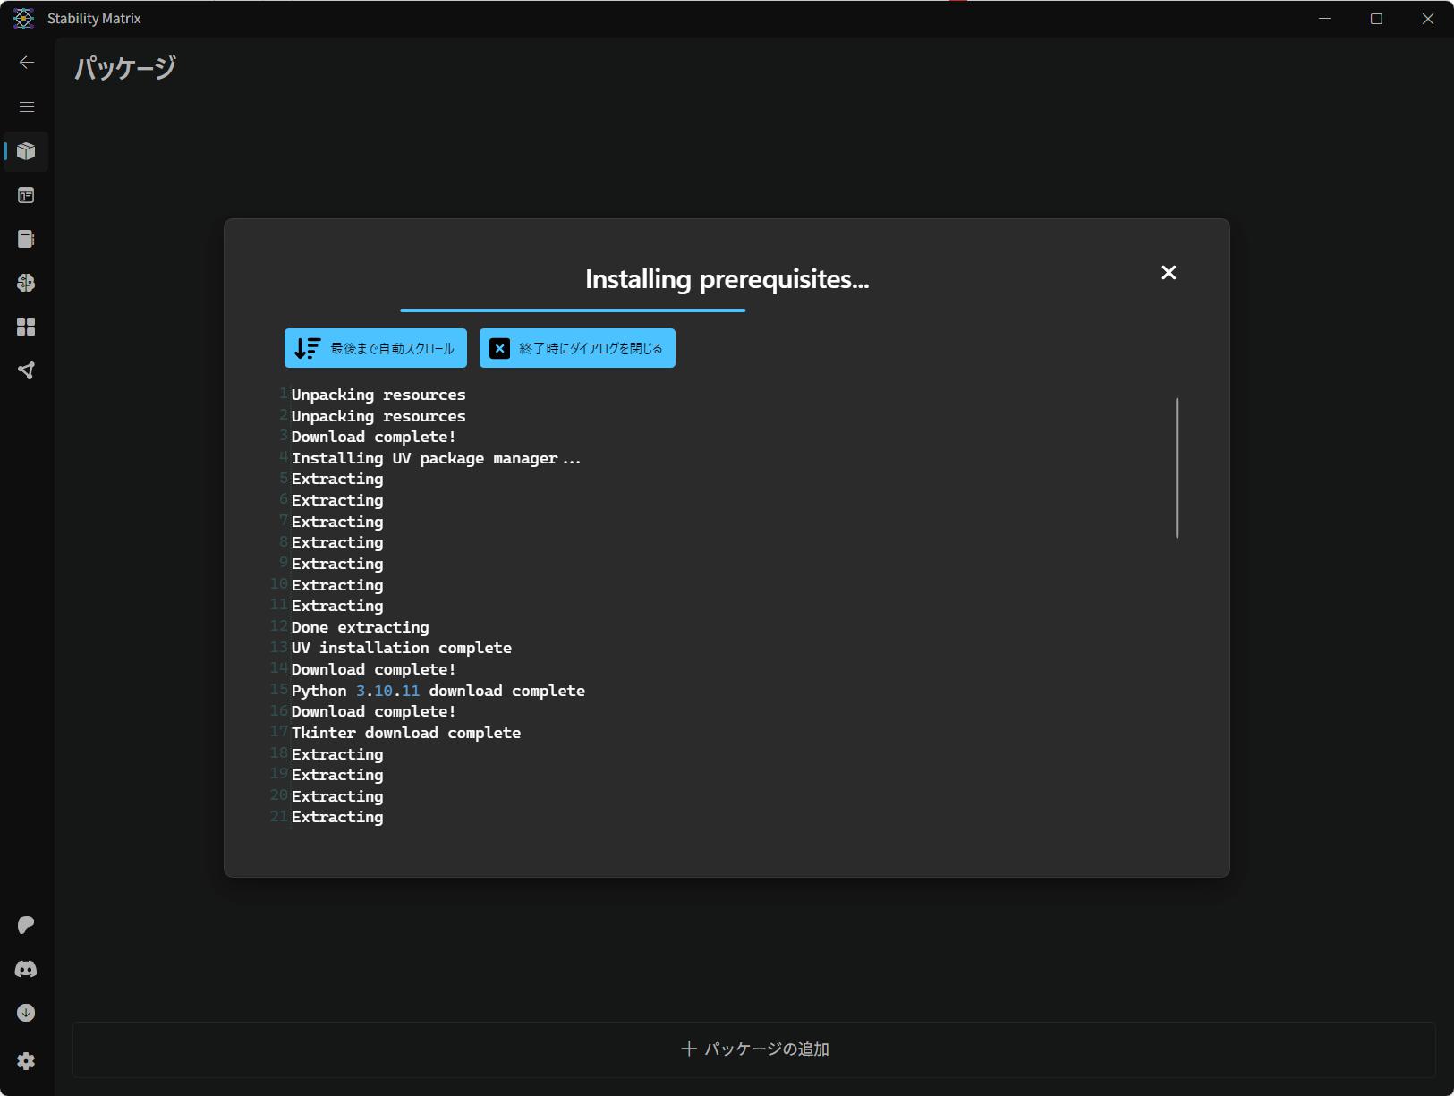Click the Python 3.10.11 download complete line

438,691
